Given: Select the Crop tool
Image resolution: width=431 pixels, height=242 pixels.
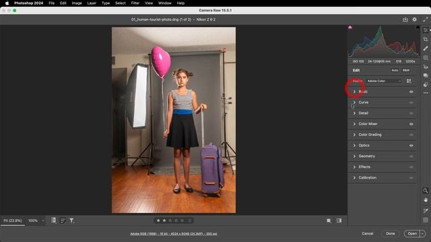Looking at the screenshot, I should [x=426, y=40].
